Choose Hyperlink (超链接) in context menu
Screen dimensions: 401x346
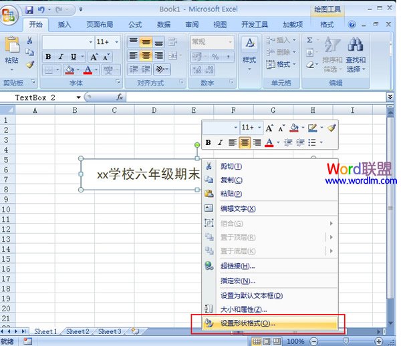[x=270, y=267]
